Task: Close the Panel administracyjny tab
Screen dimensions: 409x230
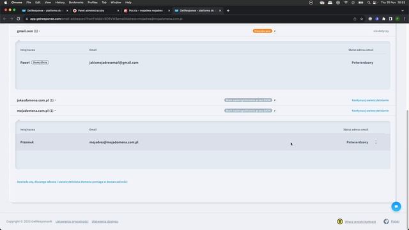Action: (x=118, y=11)
